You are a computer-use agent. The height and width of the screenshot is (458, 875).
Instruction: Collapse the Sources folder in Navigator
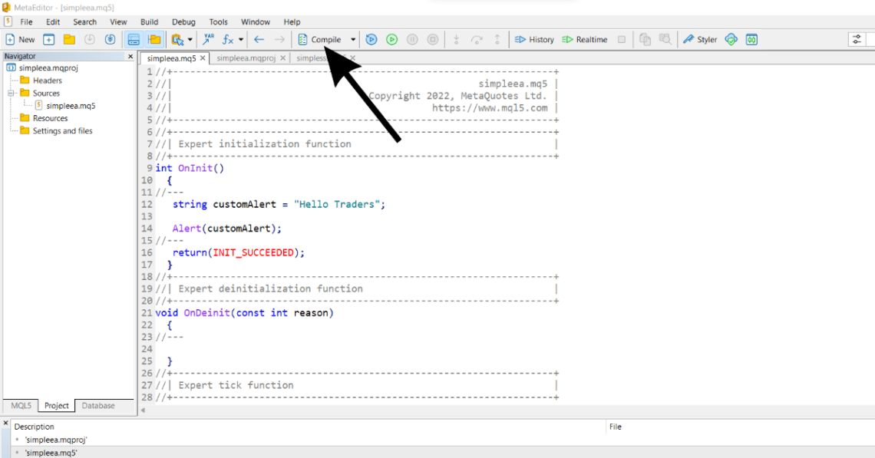coord(13,93)
